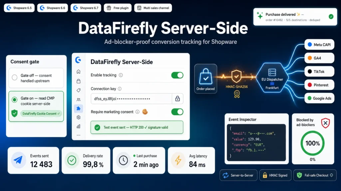Click the lock icon in Connection key field

point(177,99)
